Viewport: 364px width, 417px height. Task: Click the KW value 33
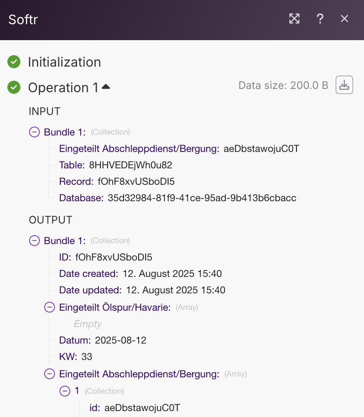click(x=87, y=357)
